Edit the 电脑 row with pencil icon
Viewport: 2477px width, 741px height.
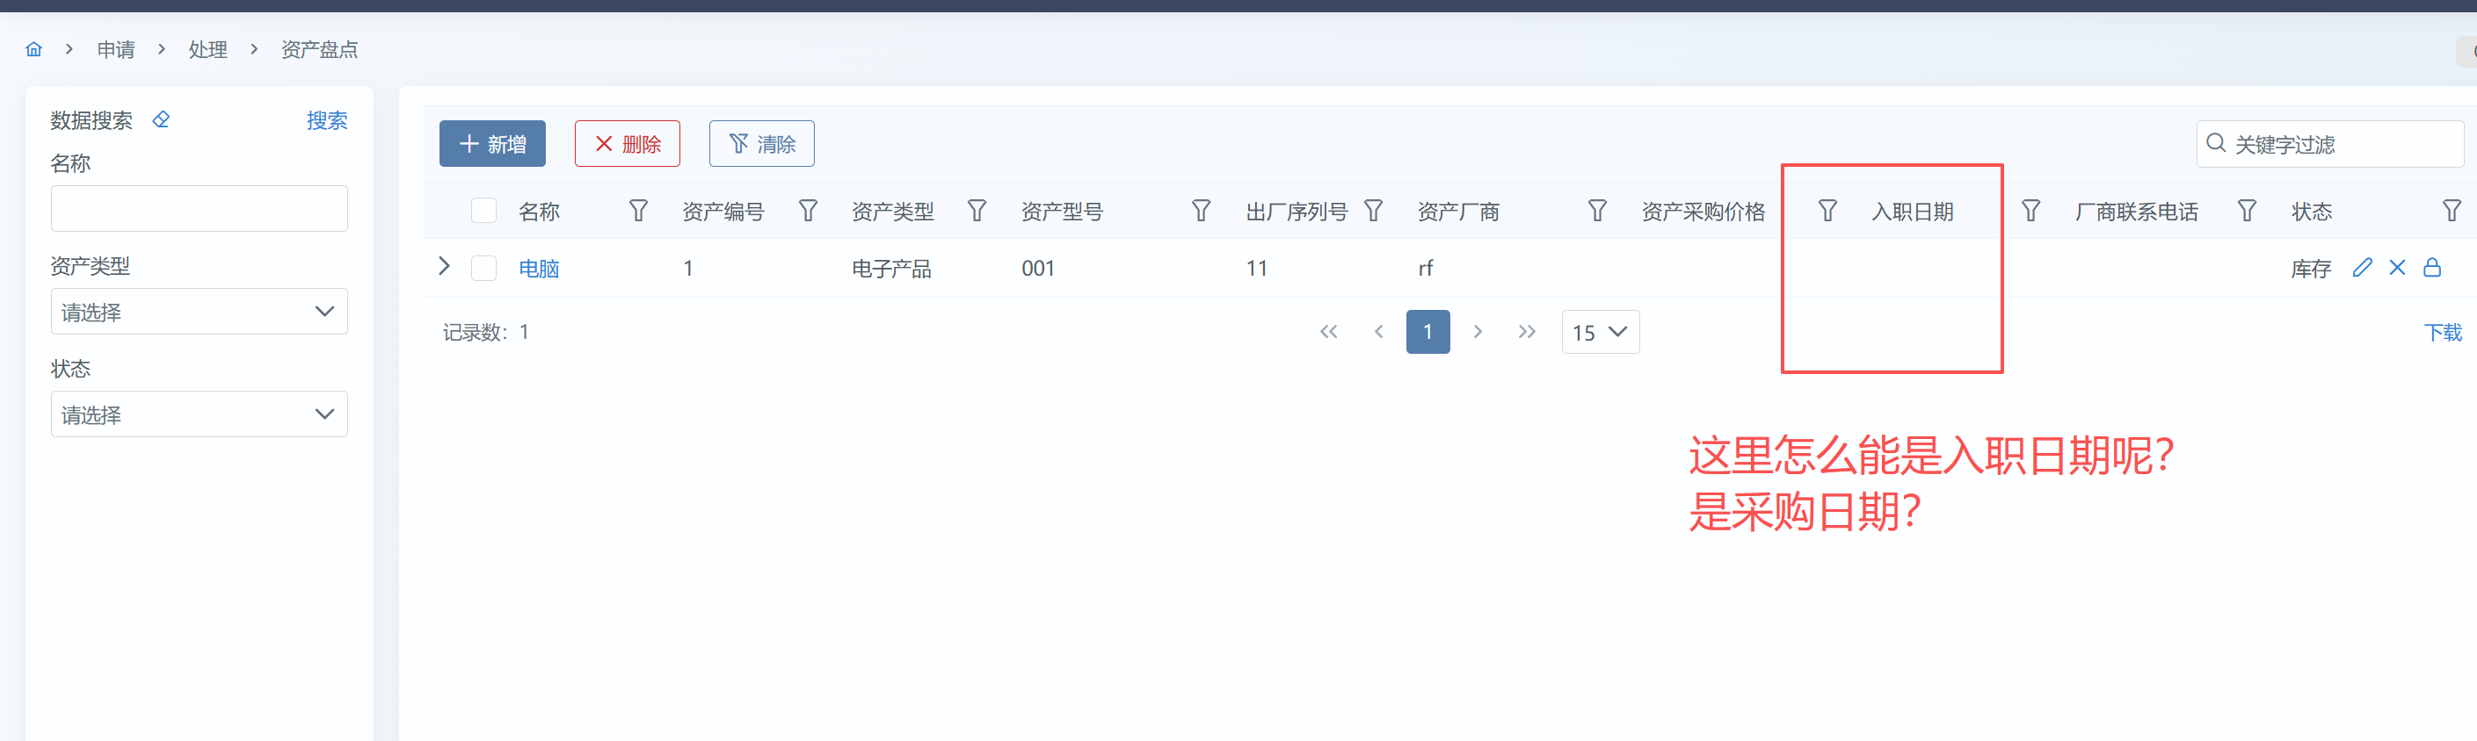(x=2362, y=268)
